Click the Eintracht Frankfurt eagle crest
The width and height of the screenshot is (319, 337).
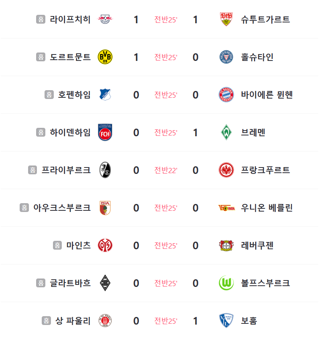[226, 170]
